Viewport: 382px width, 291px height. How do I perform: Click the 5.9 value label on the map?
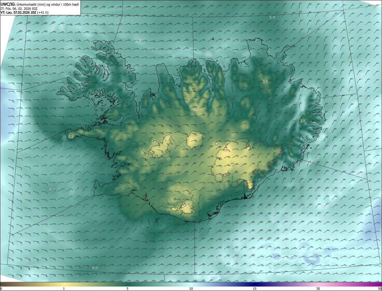tap(272, 18)
